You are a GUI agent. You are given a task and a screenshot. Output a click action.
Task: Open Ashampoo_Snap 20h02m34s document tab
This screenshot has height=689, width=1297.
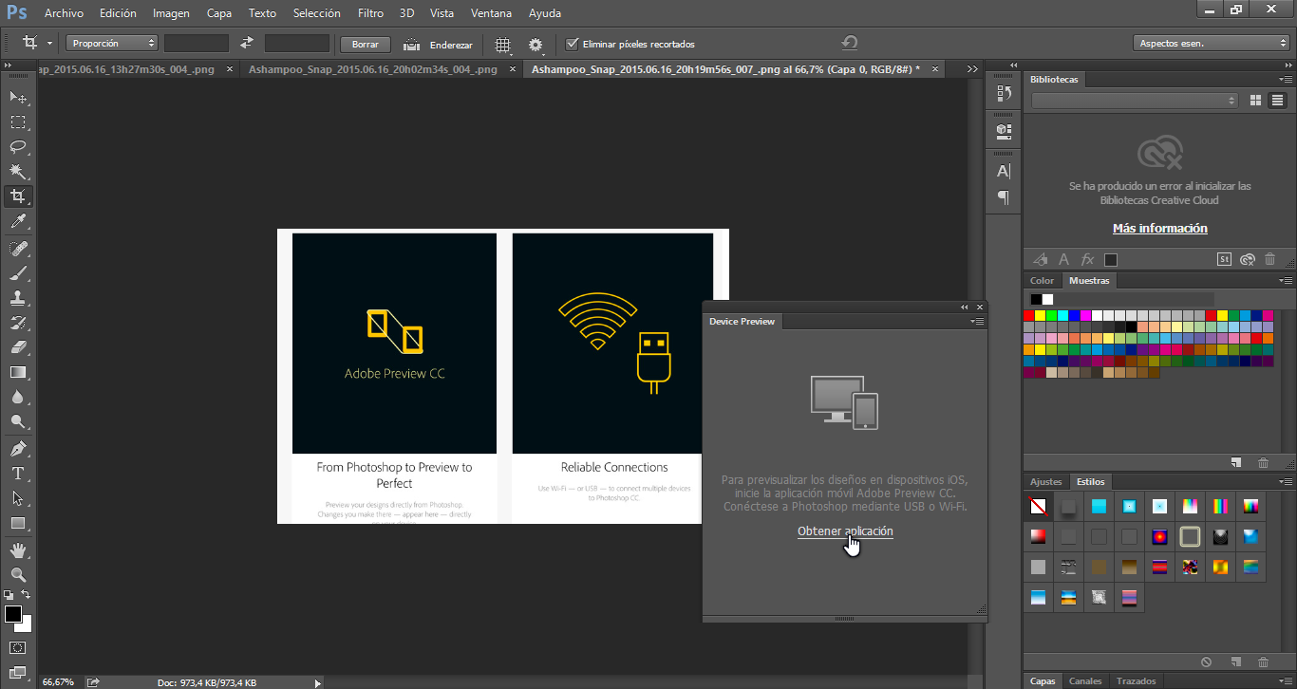click(372, 69)
